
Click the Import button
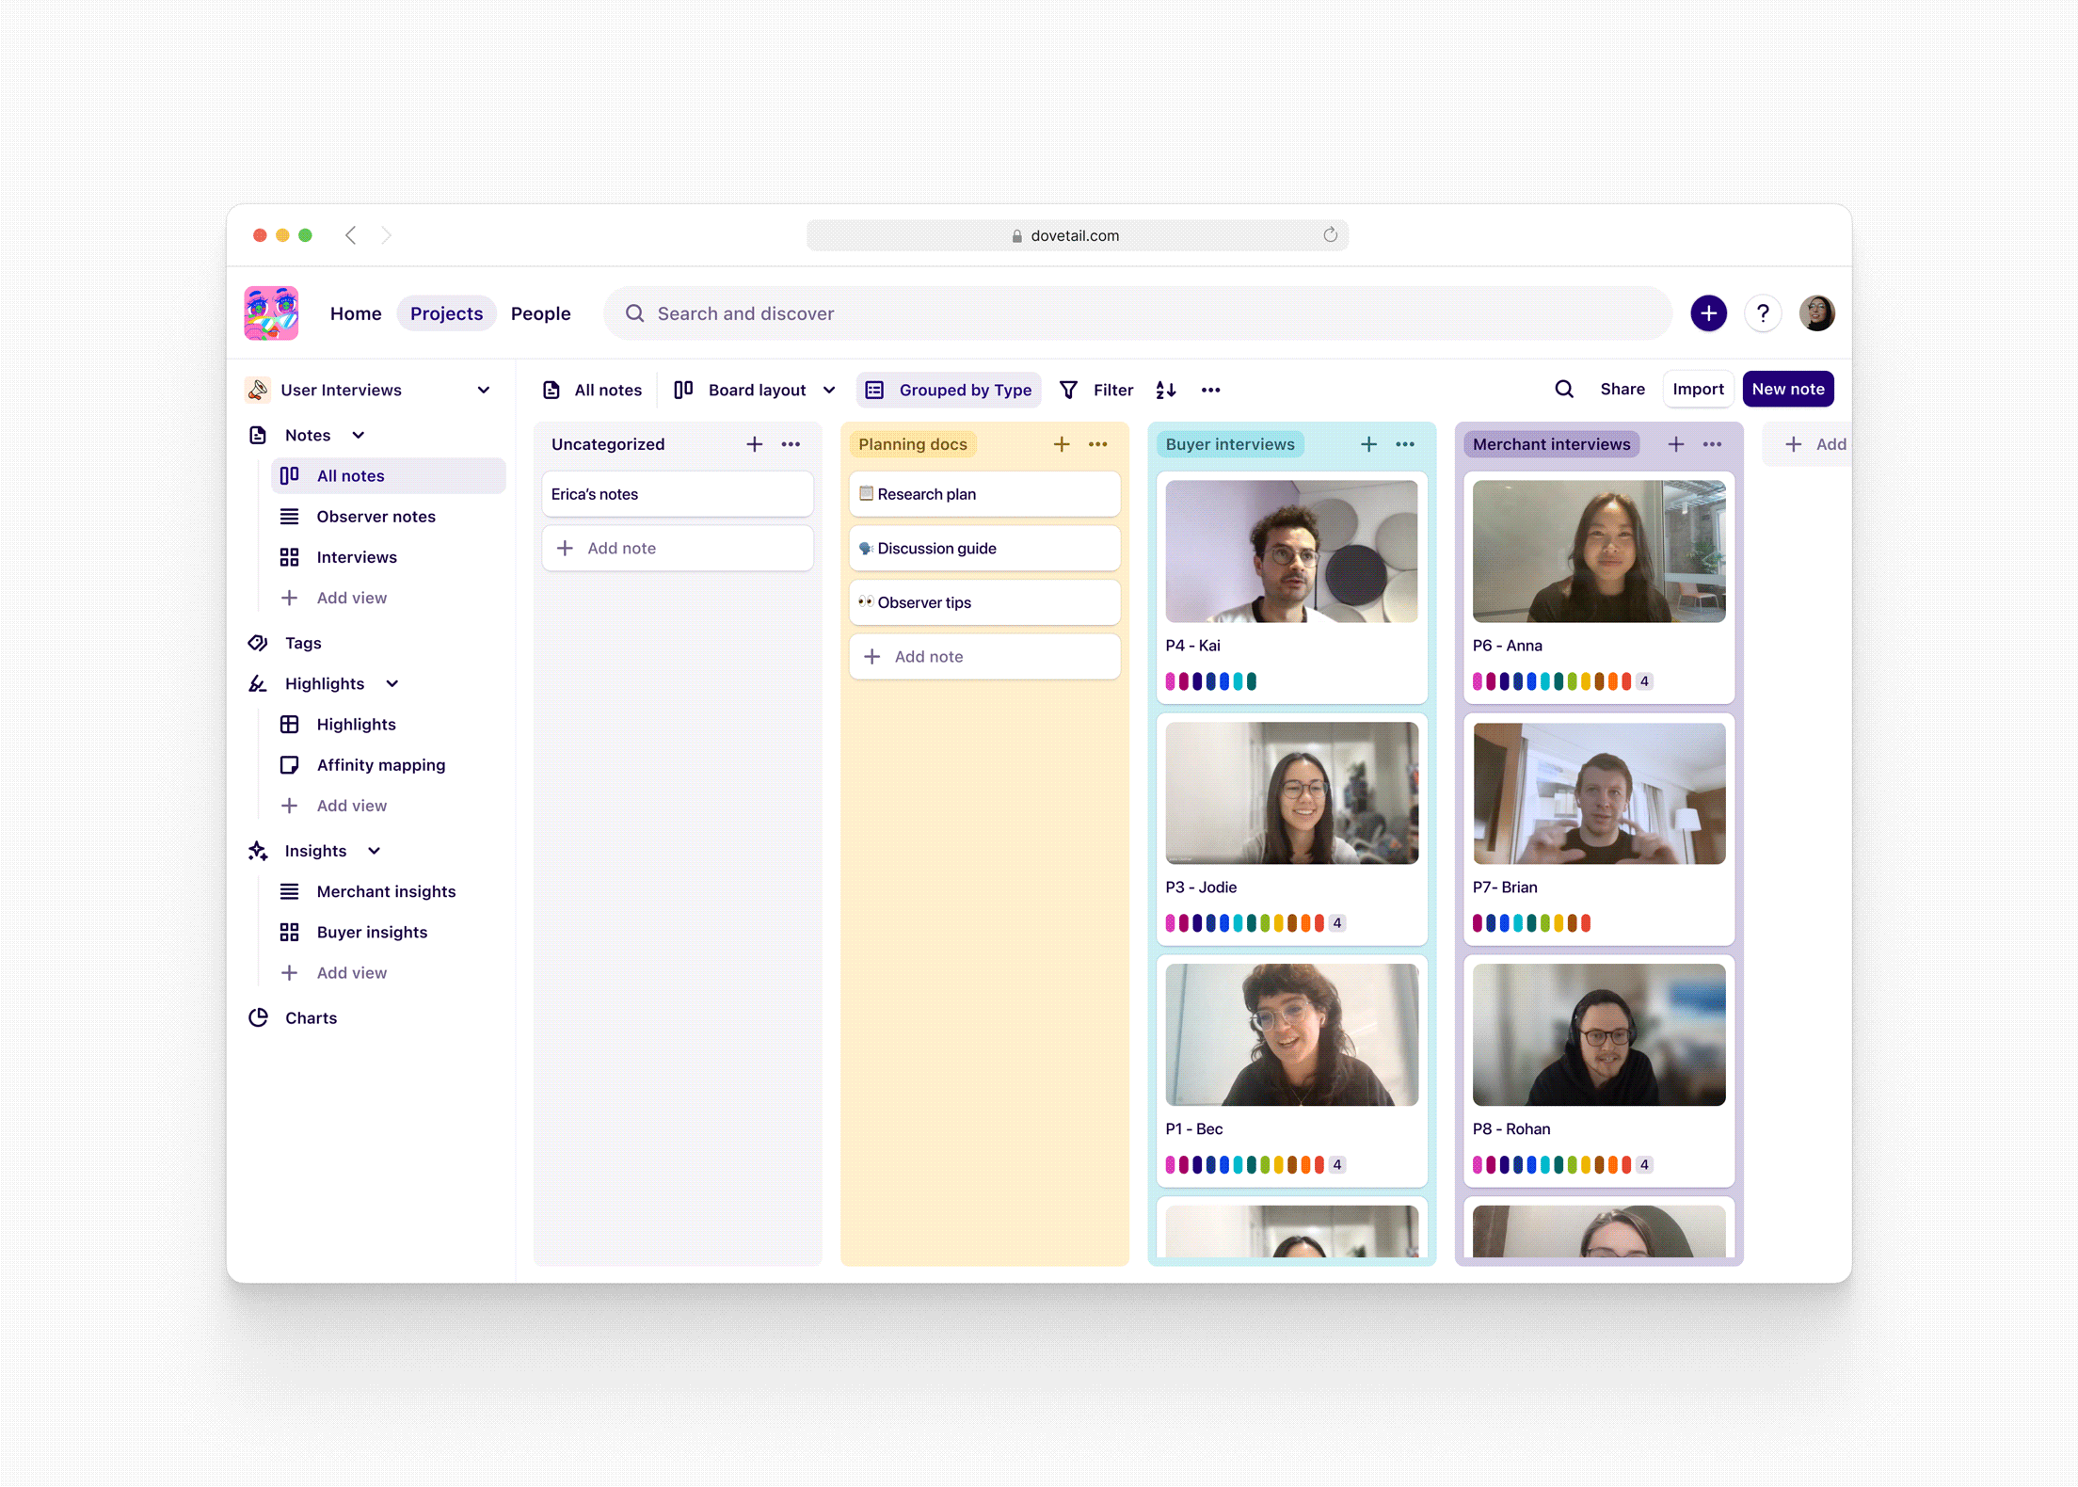click(1698, 390)
